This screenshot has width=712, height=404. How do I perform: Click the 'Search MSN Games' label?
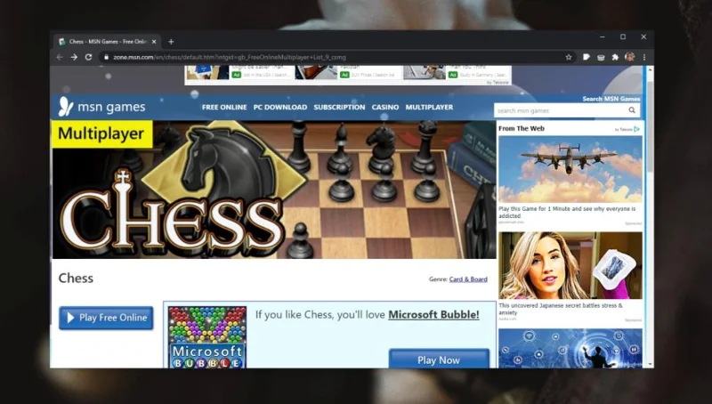click(611, 99)
